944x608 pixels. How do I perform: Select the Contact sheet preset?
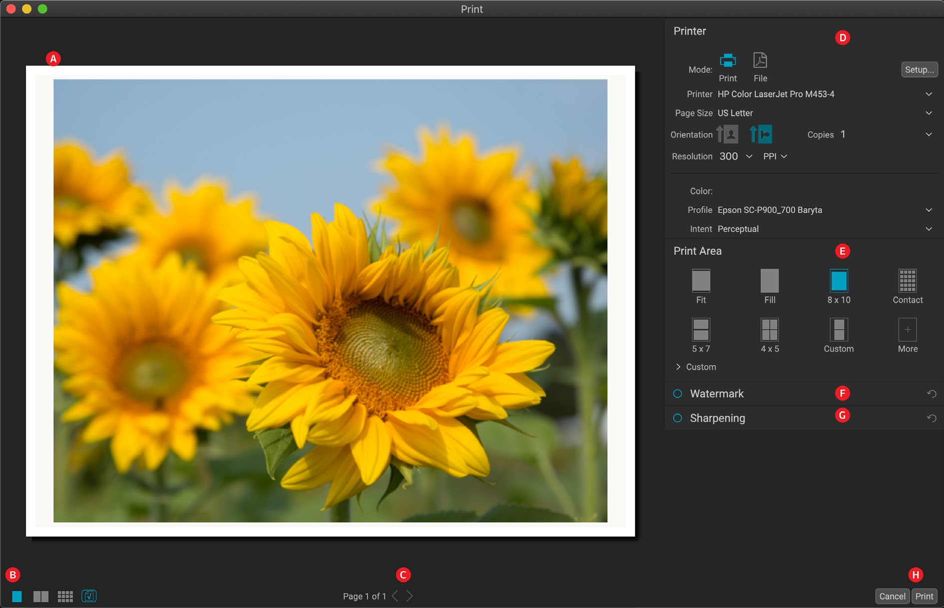(x=907, y=281)
